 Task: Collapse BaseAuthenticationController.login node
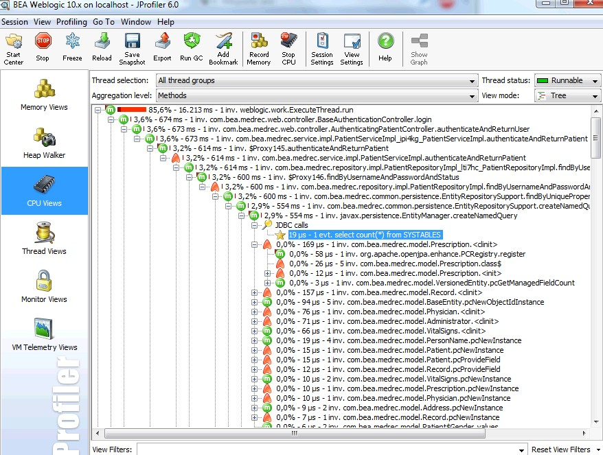[x=111, y=119]
